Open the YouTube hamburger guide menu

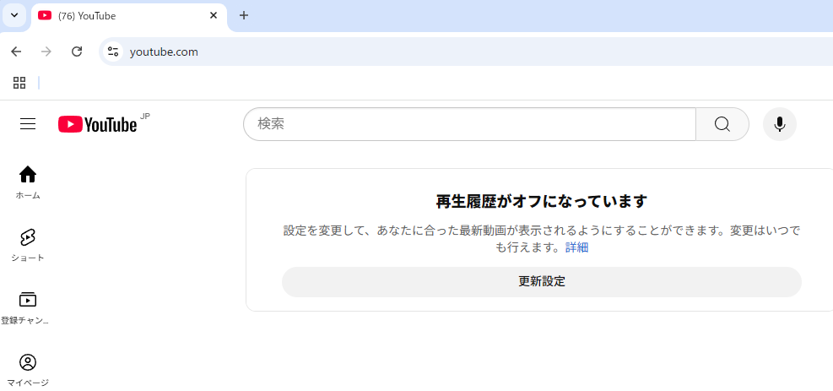pyautogui.click(x=28, y=124)
